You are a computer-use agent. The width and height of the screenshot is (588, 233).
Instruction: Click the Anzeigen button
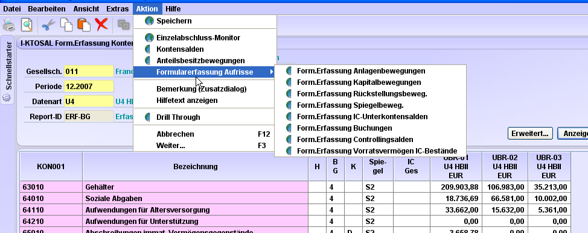(x=573, y=133)
